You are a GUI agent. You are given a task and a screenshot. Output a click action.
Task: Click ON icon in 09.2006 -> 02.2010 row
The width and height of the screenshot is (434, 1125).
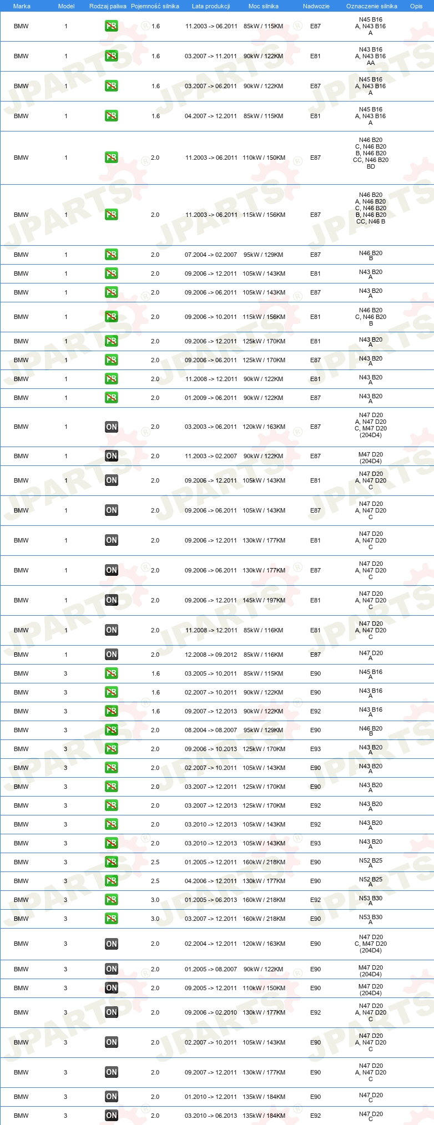click(x=112, y=1012)
